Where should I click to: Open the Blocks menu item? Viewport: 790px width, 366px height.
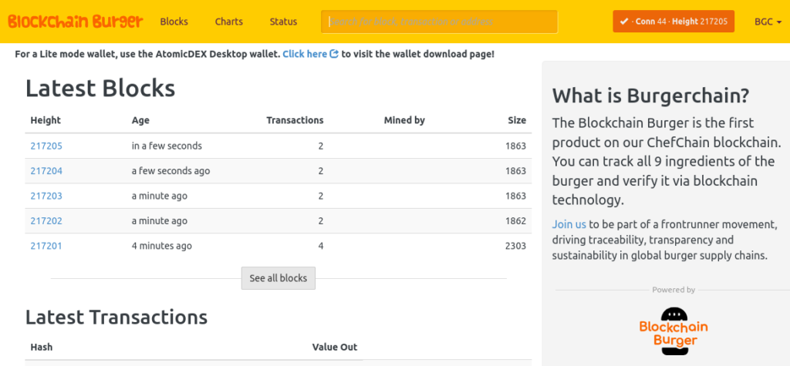[x=174, y=22]
